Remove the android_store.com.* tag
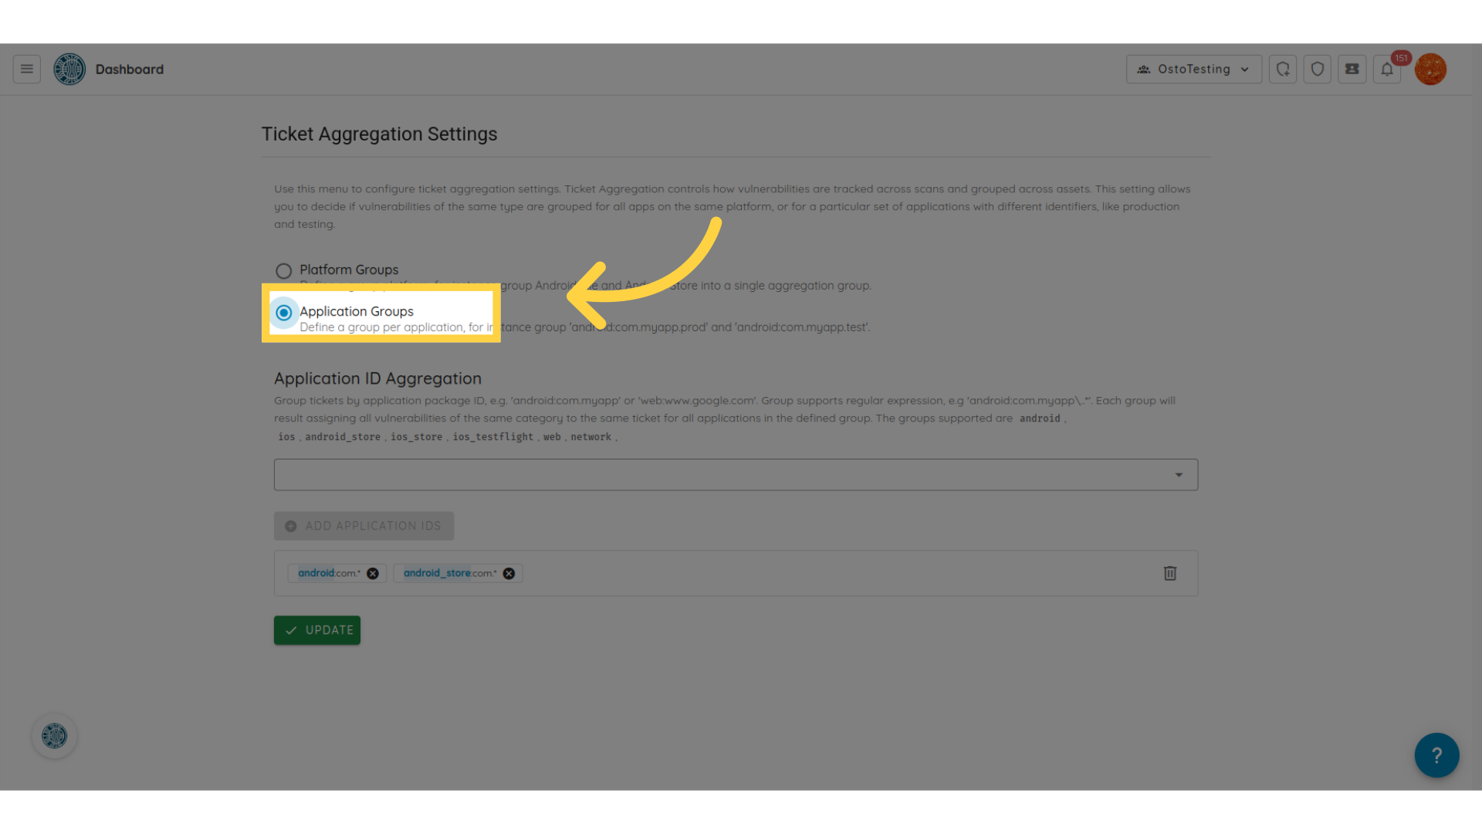The image size is (1482, 834). point(509,572)
